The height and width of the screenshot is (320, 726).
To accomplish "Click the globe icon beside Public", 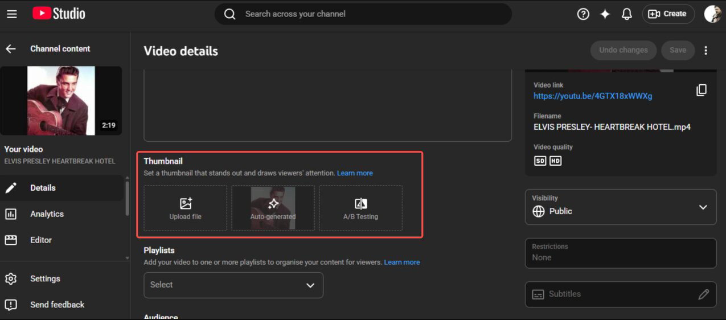I will pos(538,211).
